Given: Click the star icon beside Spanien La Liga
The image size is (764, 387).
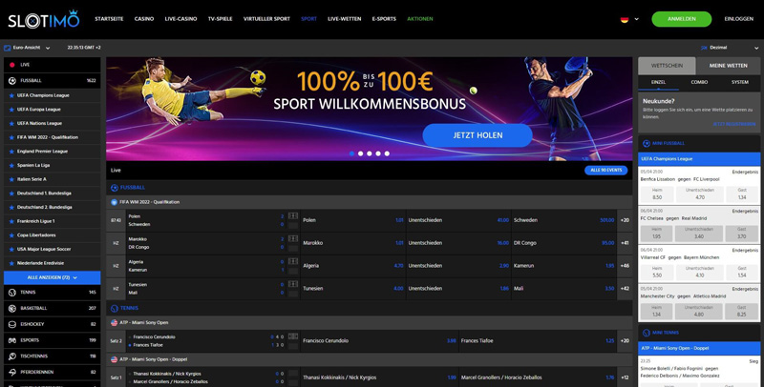Looking at the screenshot, I should click(11, 166).
